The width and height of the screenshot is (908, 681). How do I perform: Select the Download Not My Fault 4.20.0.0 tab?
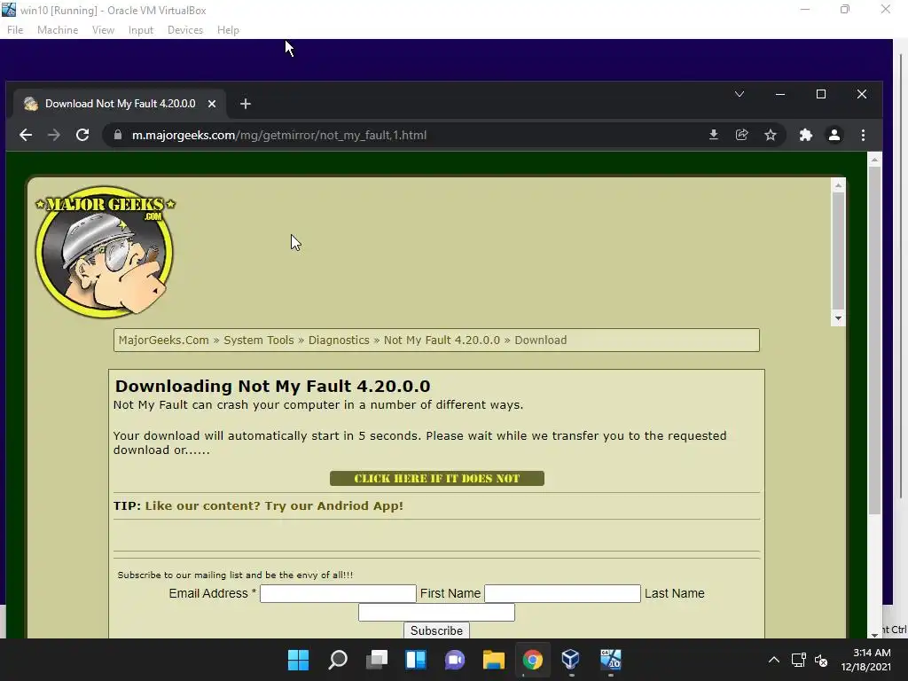pos(120,104)
